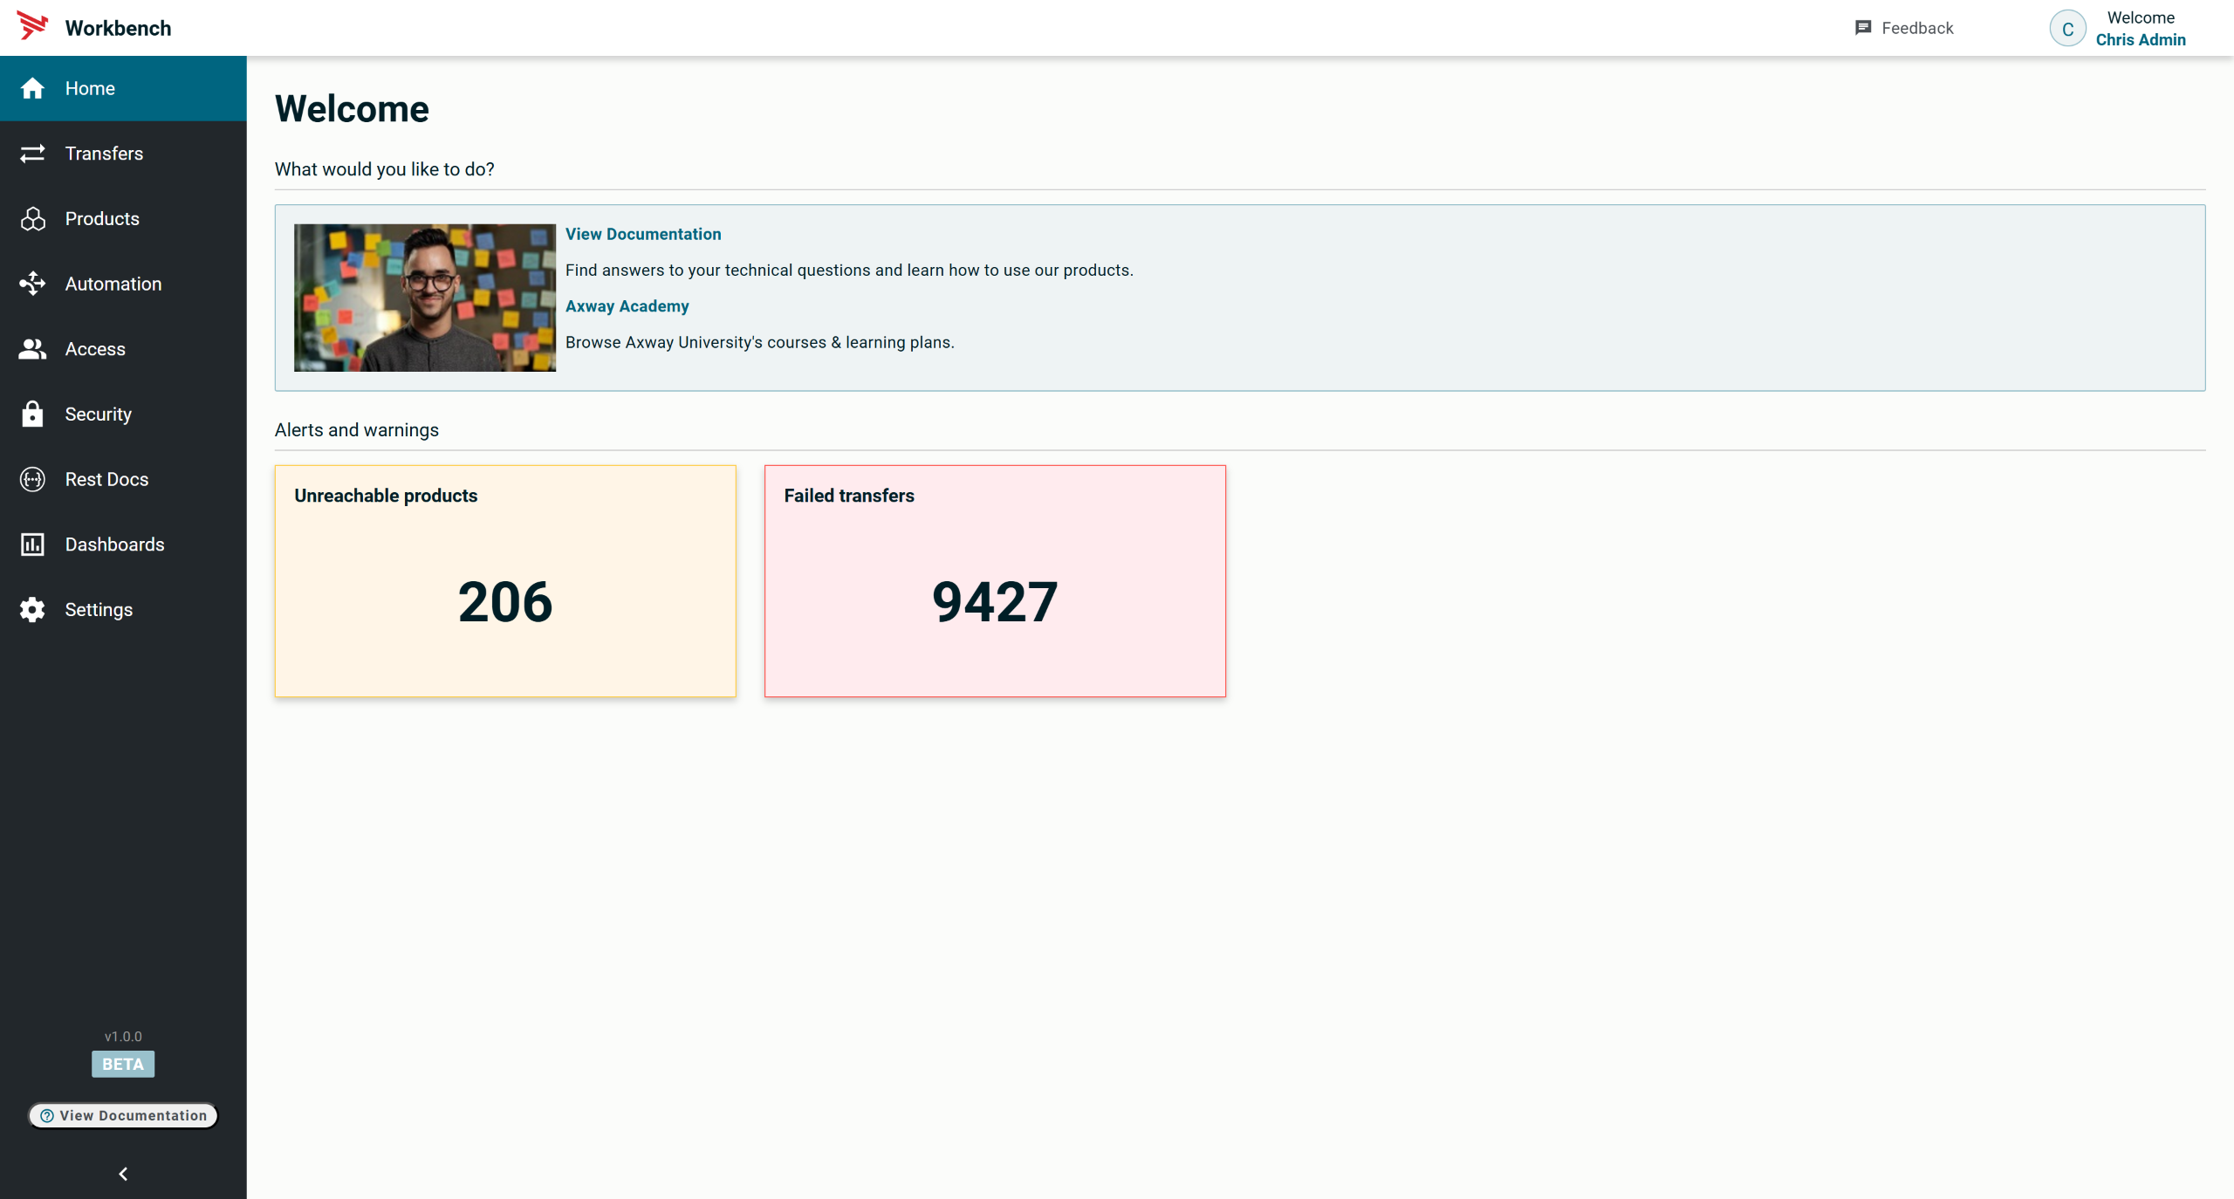Image resolution: width=2234 pixels, height=1199 pixels.
Task: Open the Failed transfers alert card
Action: pyautogui.click(x=995, y=581)
